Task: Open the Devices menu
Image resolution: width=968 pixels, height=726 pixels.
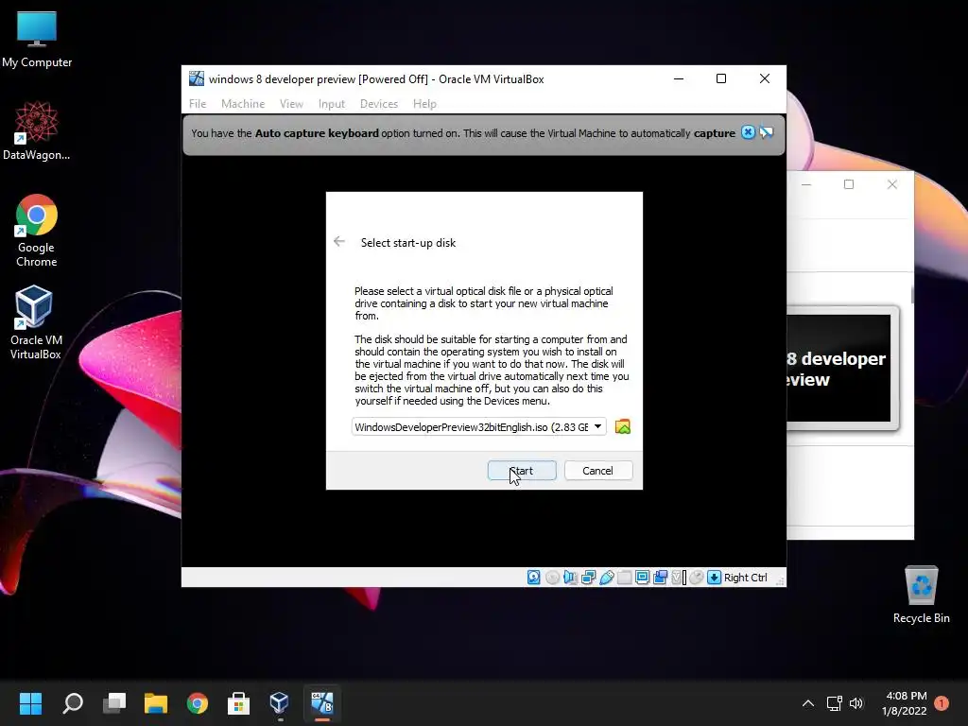Action: 379,104
